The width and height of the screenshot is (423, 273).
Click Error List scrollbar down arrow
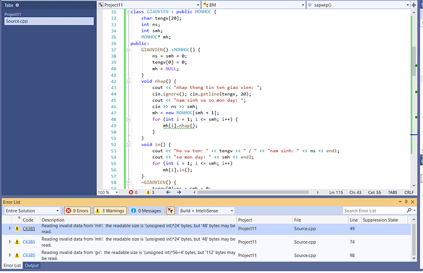coord(414,258)
